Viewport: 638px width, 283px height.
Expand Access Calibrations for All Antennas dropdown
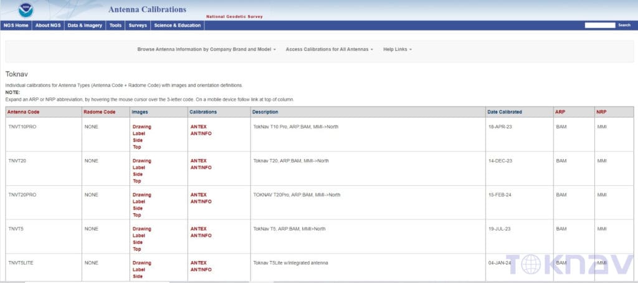pyautogui.click(x=329, y=49)
